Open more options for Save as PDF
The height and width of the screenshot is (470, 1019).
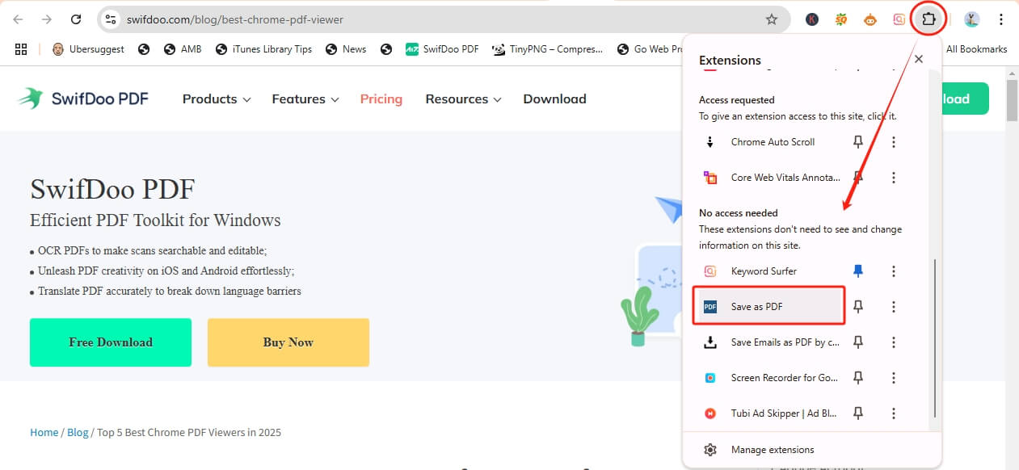[x=894, y=307]
